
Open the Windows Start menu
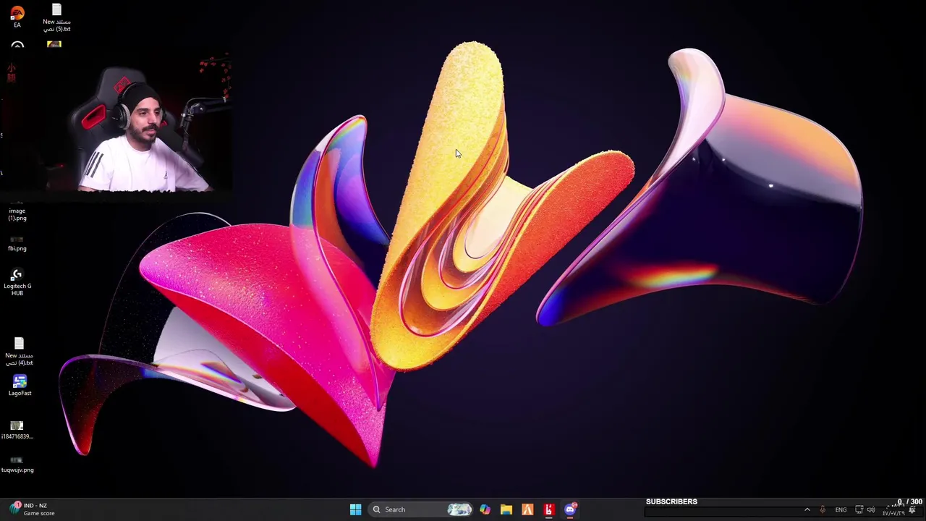click(355, 509)
